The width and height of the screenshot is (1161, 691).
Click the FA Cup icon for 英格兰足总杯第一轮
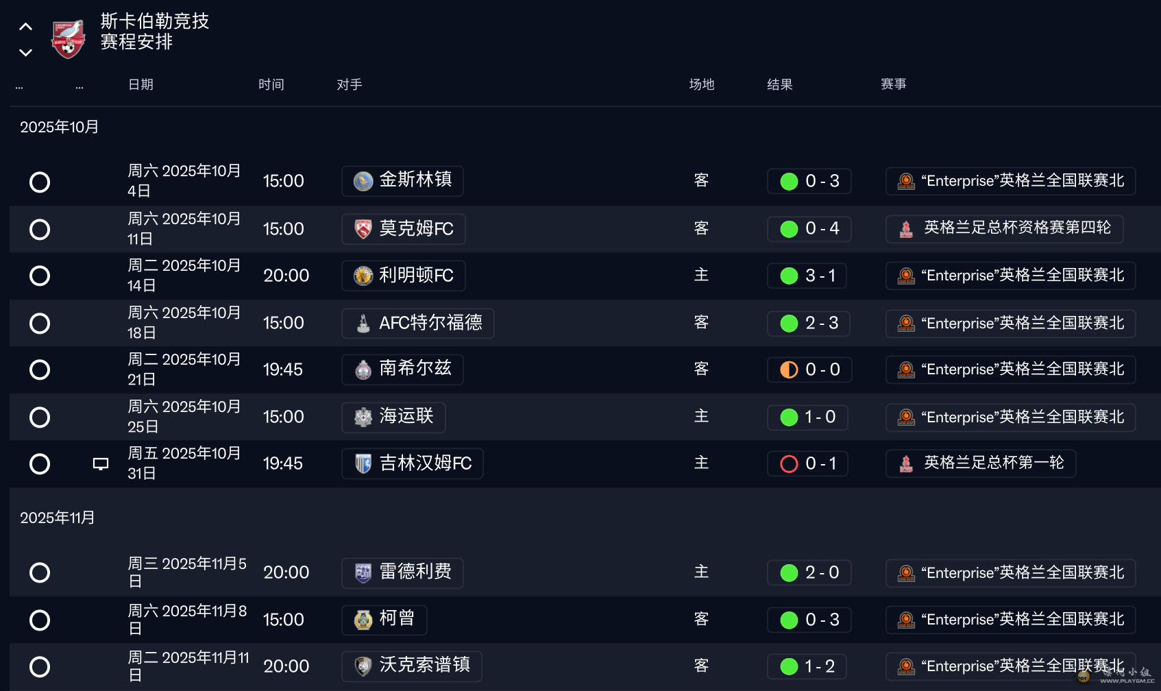tap(906, 464)
